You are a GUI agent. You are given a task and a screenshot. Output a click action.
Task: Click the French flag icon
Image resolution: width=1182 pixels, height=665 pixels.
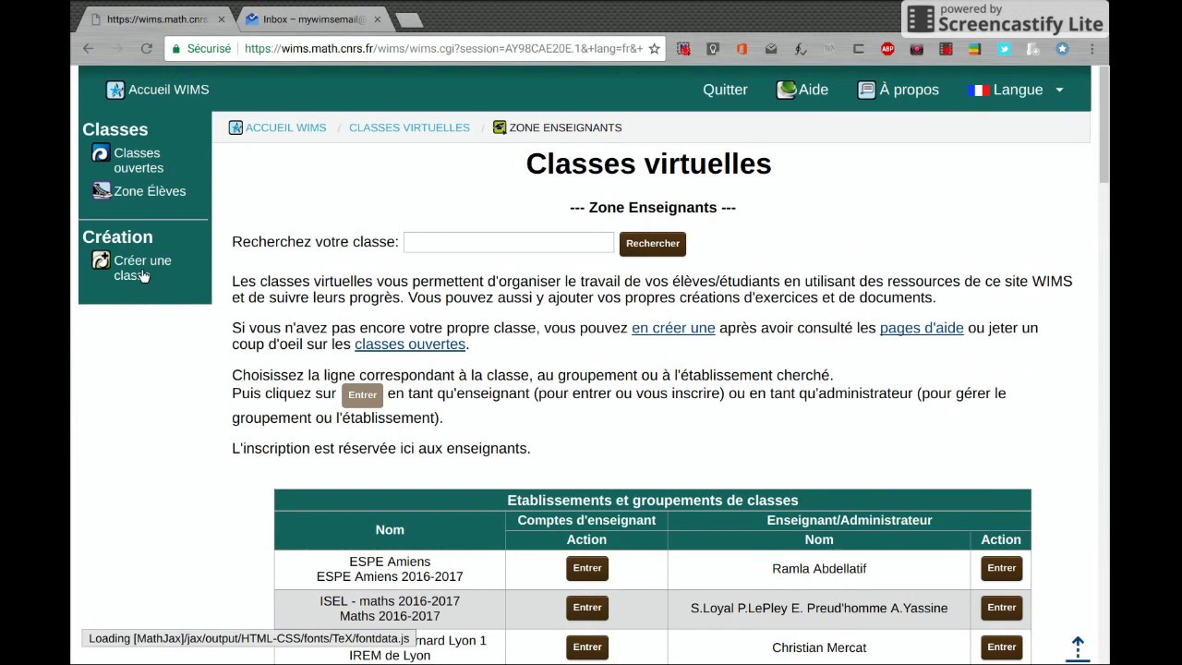[978, 90]
